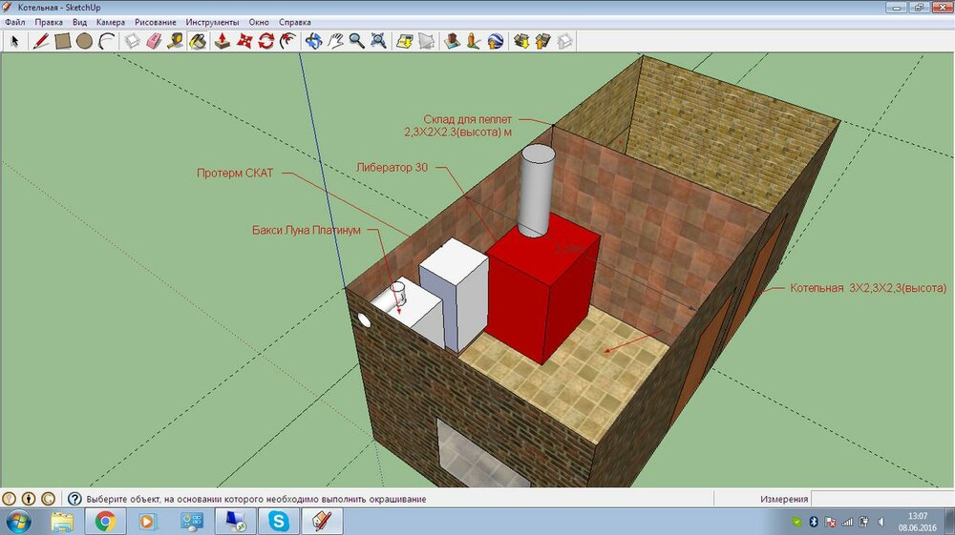
Task: Click the status bar help question icon
Action: click(x=74, y=499)
